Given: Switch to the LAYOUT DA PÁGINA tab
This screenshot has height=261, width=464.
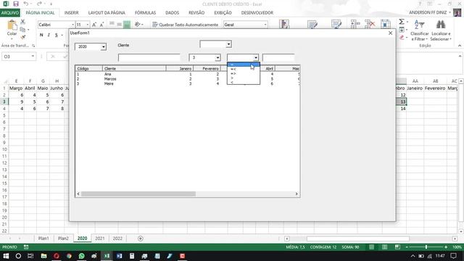Looking at the screenshot, I should coord(107,13).
